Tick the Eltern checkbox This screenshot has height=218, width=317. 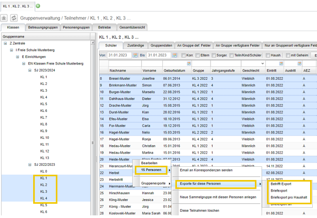point(197,55)
